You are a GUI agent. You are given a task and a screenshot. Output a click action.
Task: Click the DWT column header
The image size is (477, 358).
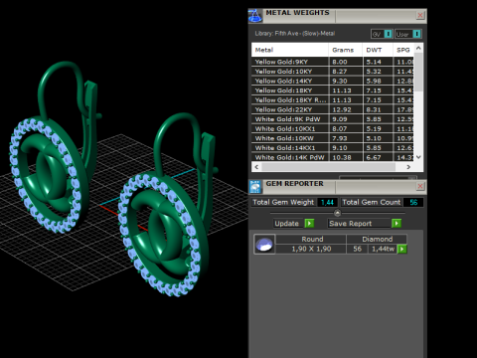pyautogui.click(x=378, y=50)
